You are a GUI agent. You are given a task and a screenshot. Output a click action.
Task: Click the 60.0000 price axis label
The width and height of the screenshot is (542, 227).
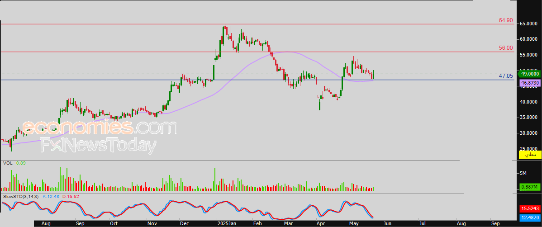[x=529, y=39]
